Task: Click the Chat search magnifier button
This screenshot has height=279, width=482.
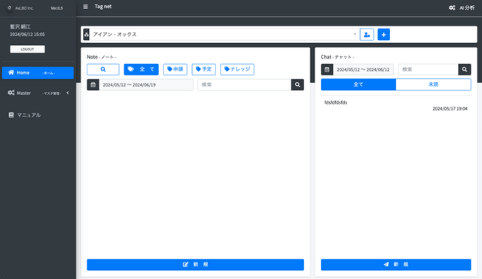Action: click(x=465, y=70)
